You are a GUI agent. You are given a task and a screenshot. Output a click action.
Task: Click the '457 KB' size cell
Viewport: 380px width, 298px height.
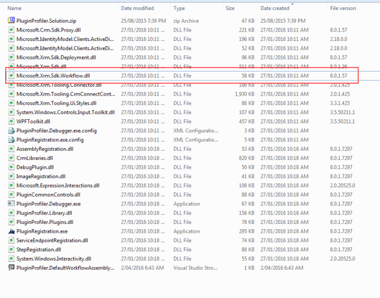click(x=247, y=121)
